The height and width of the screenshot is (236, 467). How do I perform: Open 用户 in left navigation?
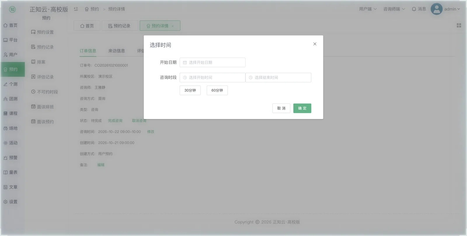click(11, 55)
